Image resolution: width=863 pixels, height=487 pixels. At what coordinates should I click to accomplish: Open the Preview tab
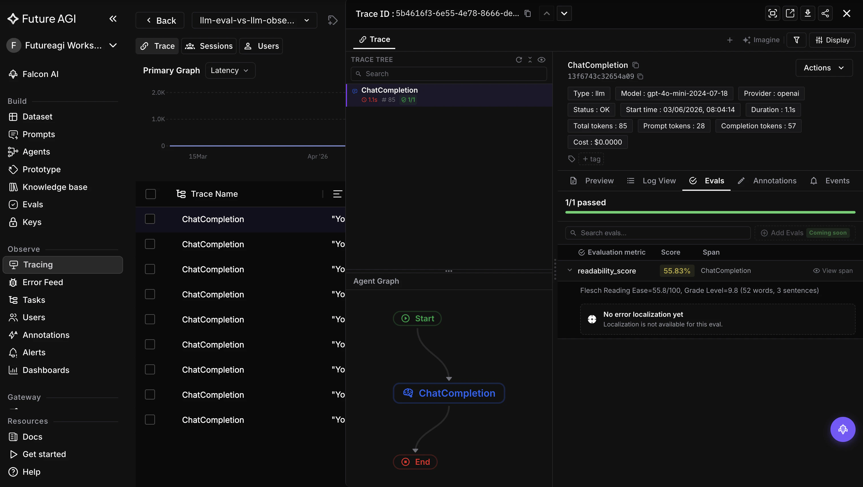(x=592, y=181)
